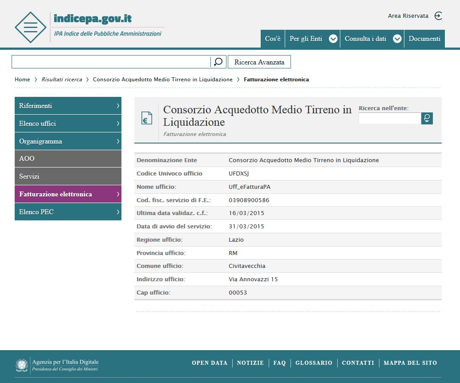Click the Area Riservata login arrow icon
Screen dimensions: 460x383
coord(438,16)
